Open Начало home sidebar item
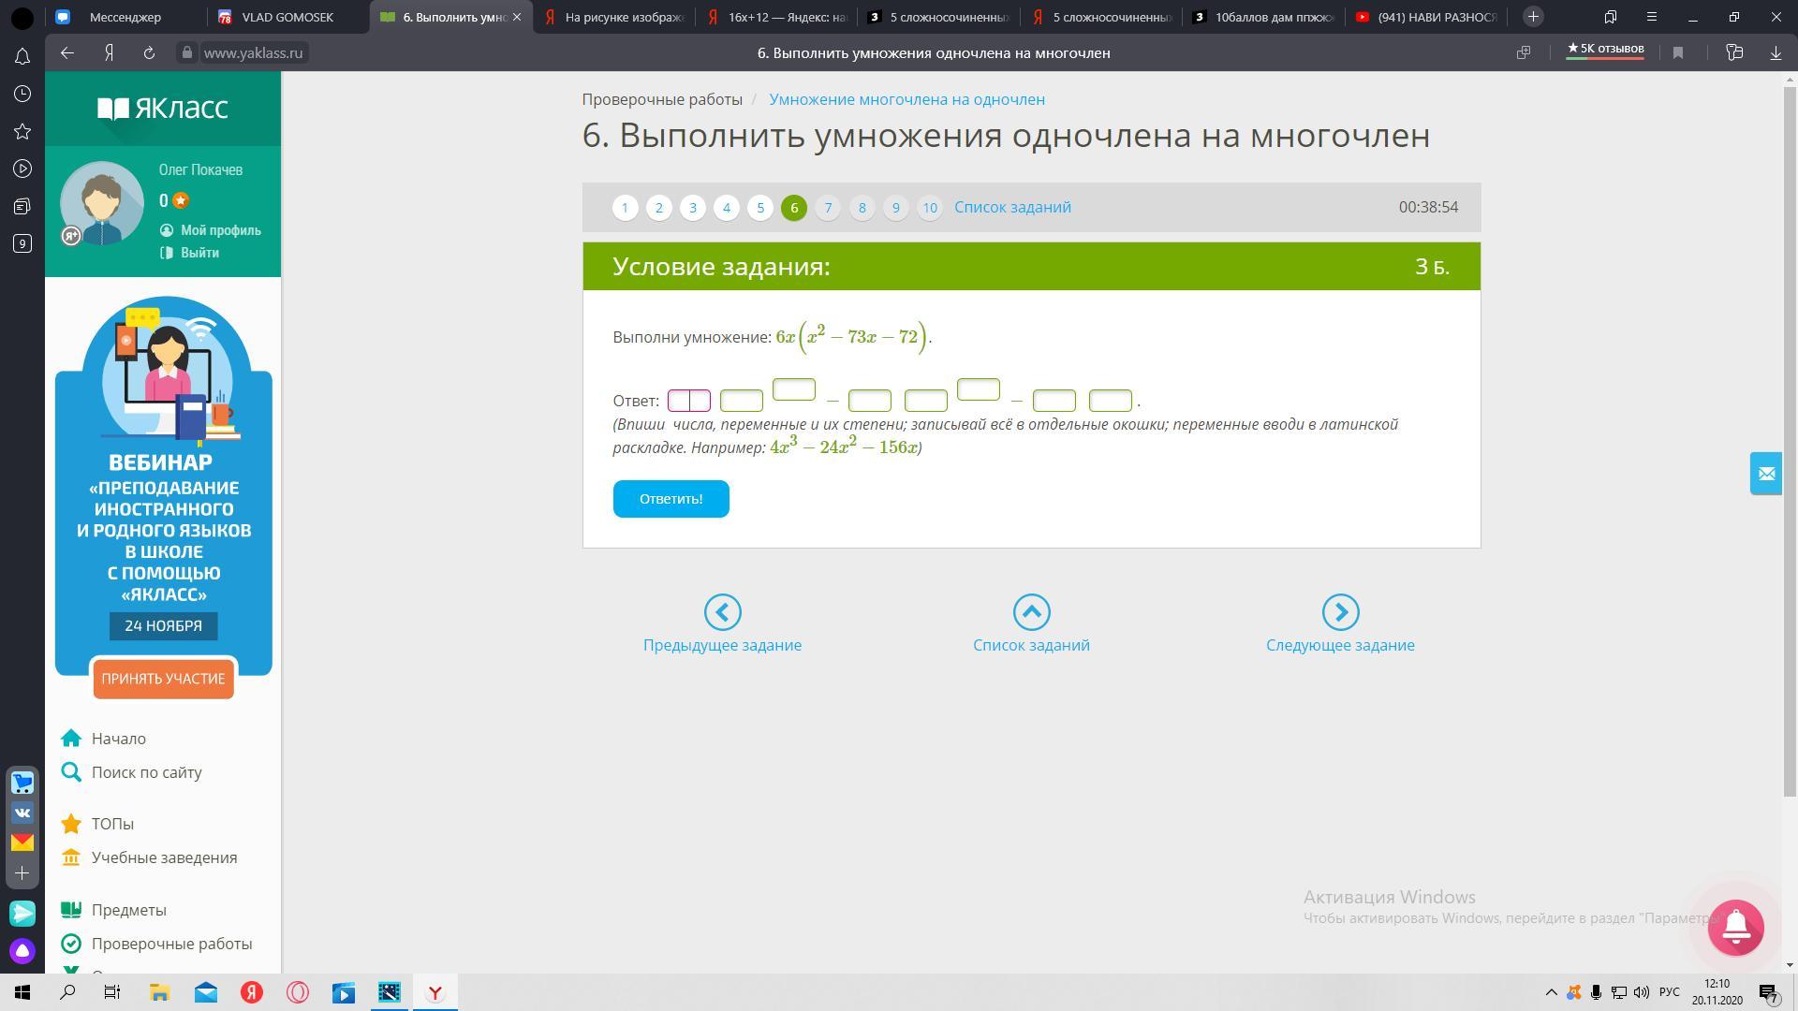The width and height of the screenshot is (1798, 1011). 118,739
